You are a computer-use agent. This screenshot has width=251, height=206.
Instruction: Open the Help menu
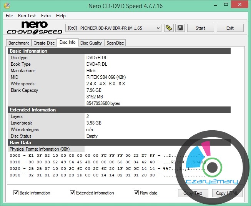coord(61,16)
